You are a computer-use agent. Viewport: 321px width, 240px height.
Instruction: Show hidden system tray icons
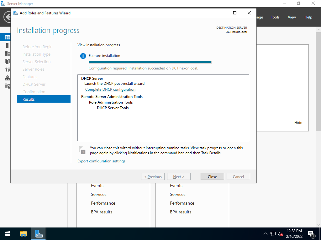[x=265, y=234]
